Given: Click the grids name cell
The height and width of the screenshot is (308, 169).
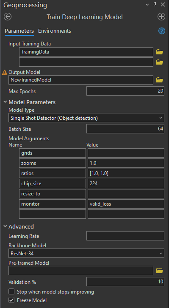Looking at the screenshot, I should (53, 153).
